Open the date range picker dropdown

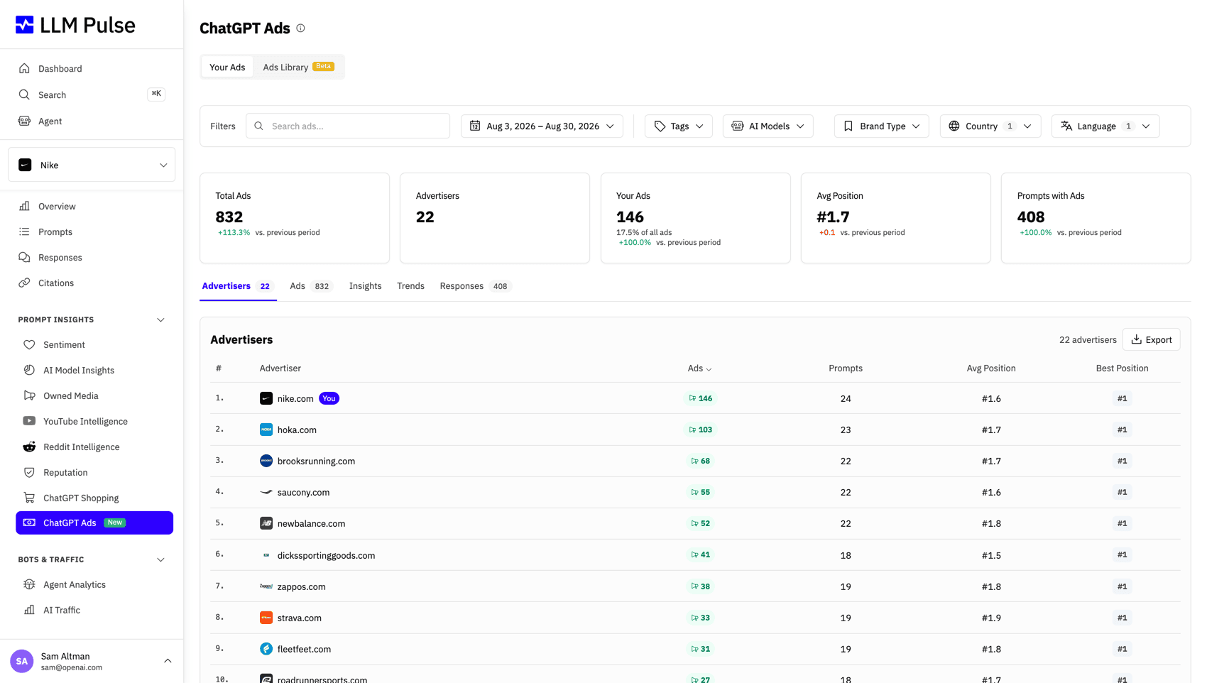click(x=542, y=126)
